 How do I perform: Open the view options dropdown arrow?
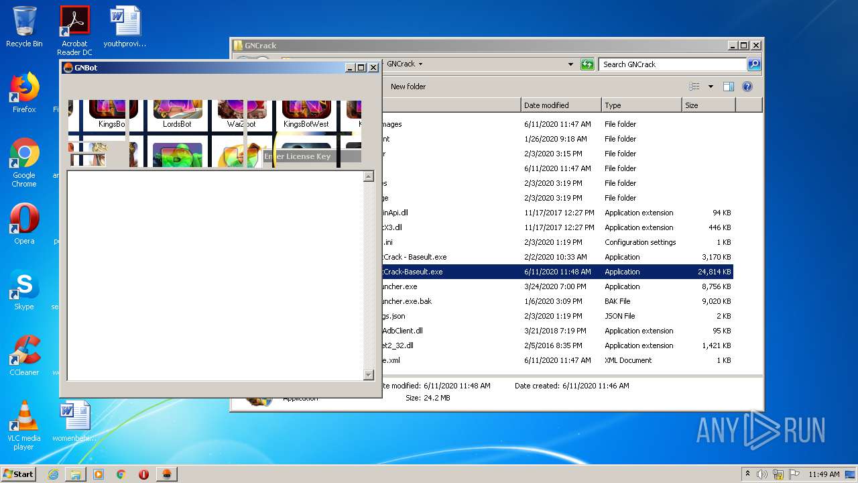coord(711,87)
